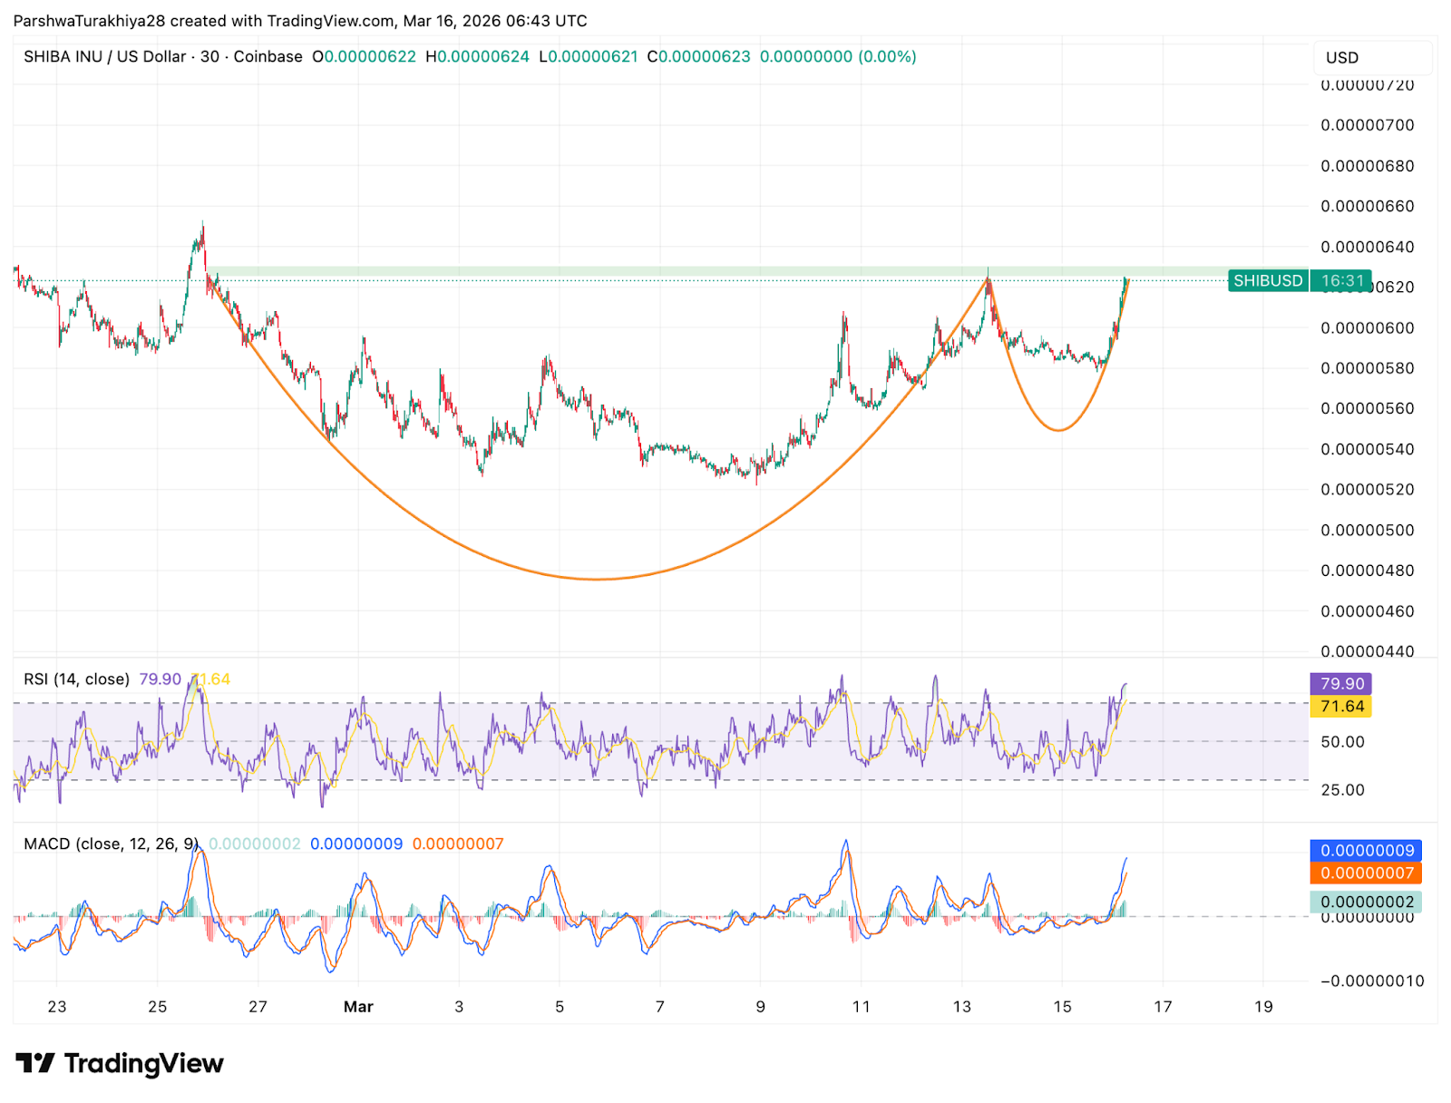This screenshot has width=1451, height=1103.
Task: Click the Mar date label on time axis
Action: [358, 1006]
